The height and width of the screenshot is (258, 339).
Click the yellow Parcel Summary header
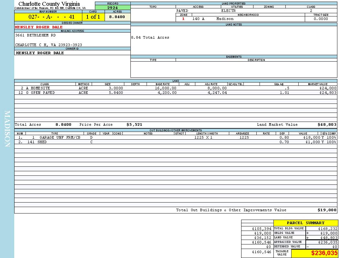tap(305, 223)
